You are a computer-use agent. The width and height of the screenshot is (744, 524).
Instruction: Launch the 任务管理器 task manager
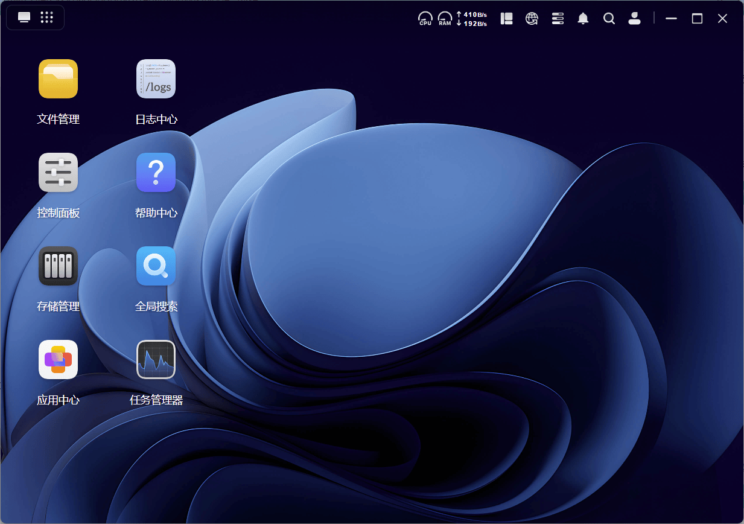[156, 360]
